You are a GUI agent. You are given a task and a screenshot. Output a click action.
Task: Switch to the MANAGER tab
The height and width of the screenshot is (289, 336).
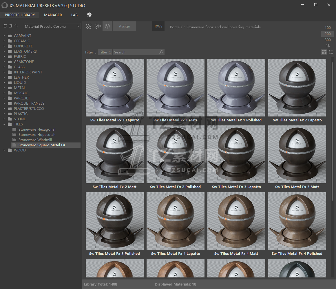click(53, 15)
